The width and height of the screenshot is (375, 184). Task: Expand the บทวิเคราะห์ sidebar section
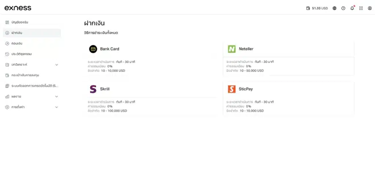coord(56,65)
